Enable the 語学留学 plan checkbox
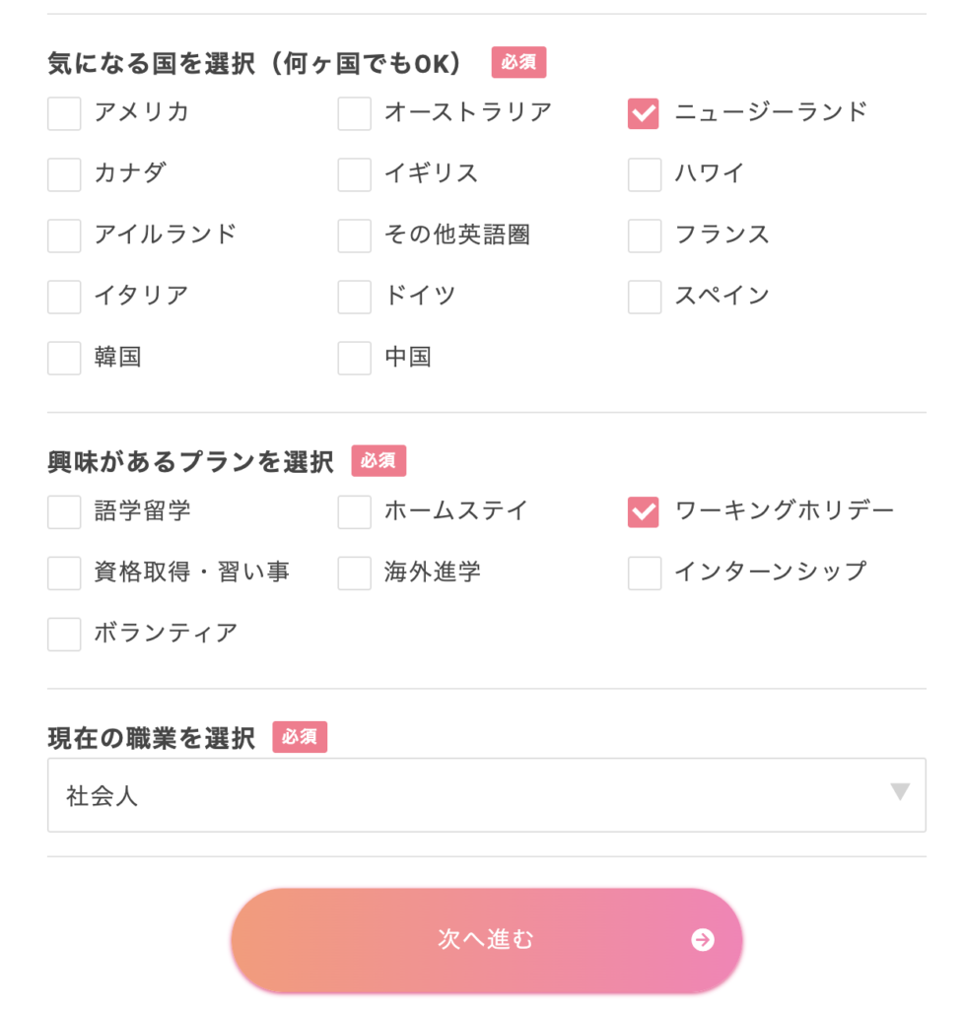The height and width of the screenshot is (1009, 963). click(x=64, y=511)
